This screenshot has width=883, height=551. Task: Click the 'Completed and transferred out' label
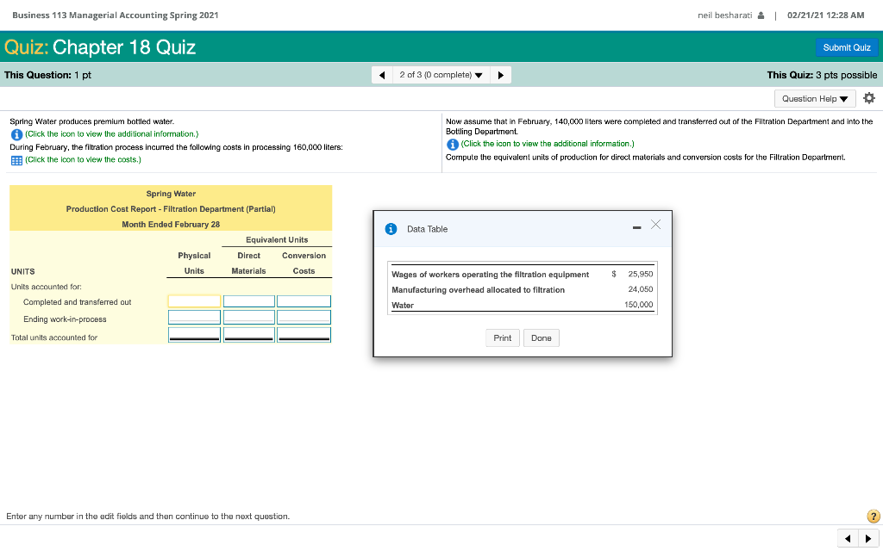[77, 302]
